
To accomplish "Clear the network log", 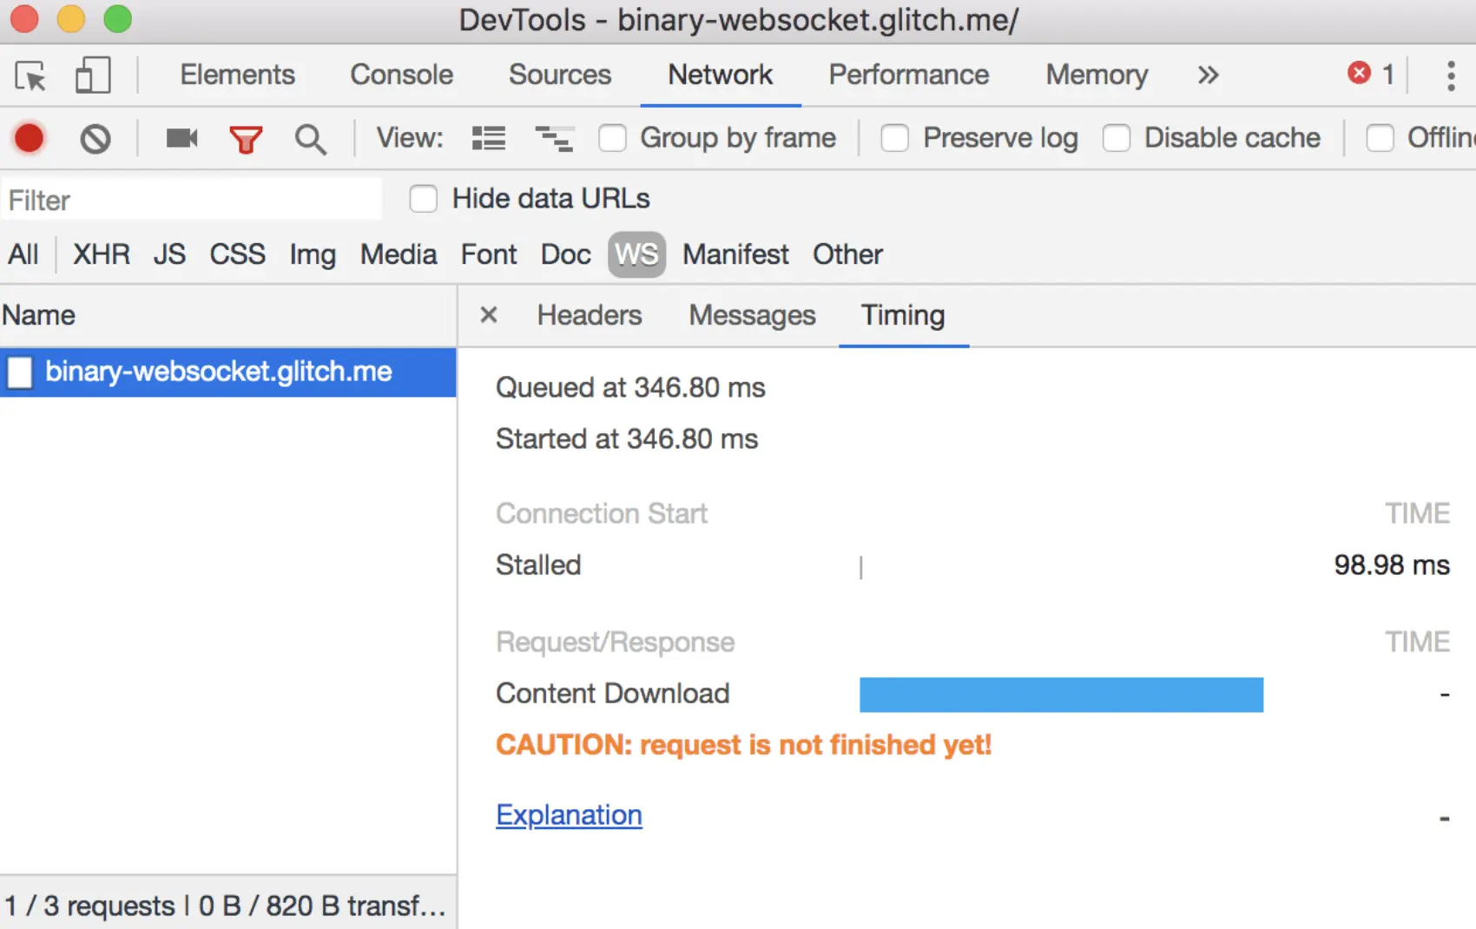I will (96, 139).
